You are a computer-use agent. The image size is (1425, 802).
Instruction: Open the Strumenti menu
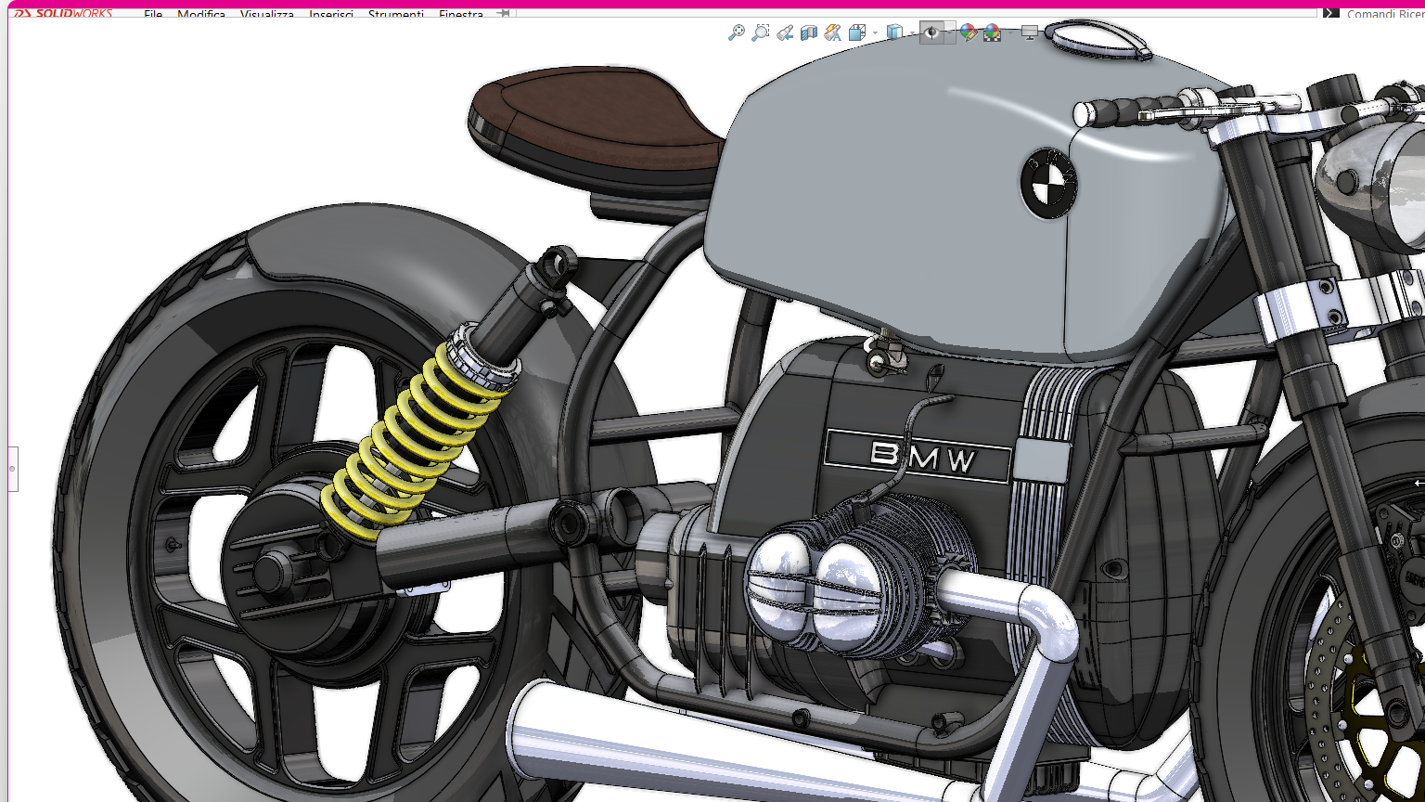click(x=396, y=14)
